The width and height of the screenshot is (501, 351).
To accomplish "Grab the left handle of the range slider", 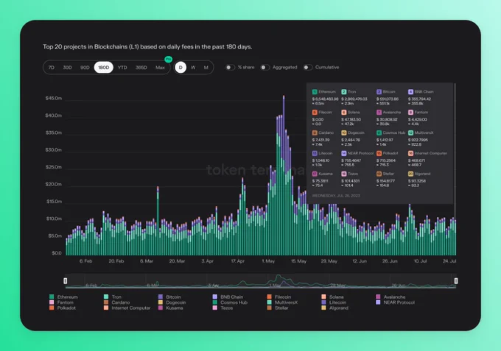I will pyautogui.click(x=65, y=281).
